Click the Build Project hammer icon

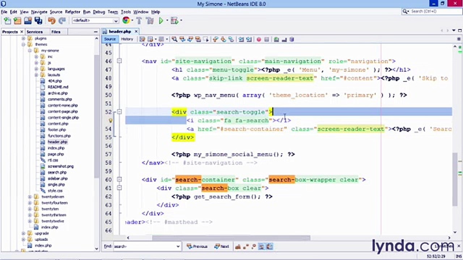click(139, 21)
